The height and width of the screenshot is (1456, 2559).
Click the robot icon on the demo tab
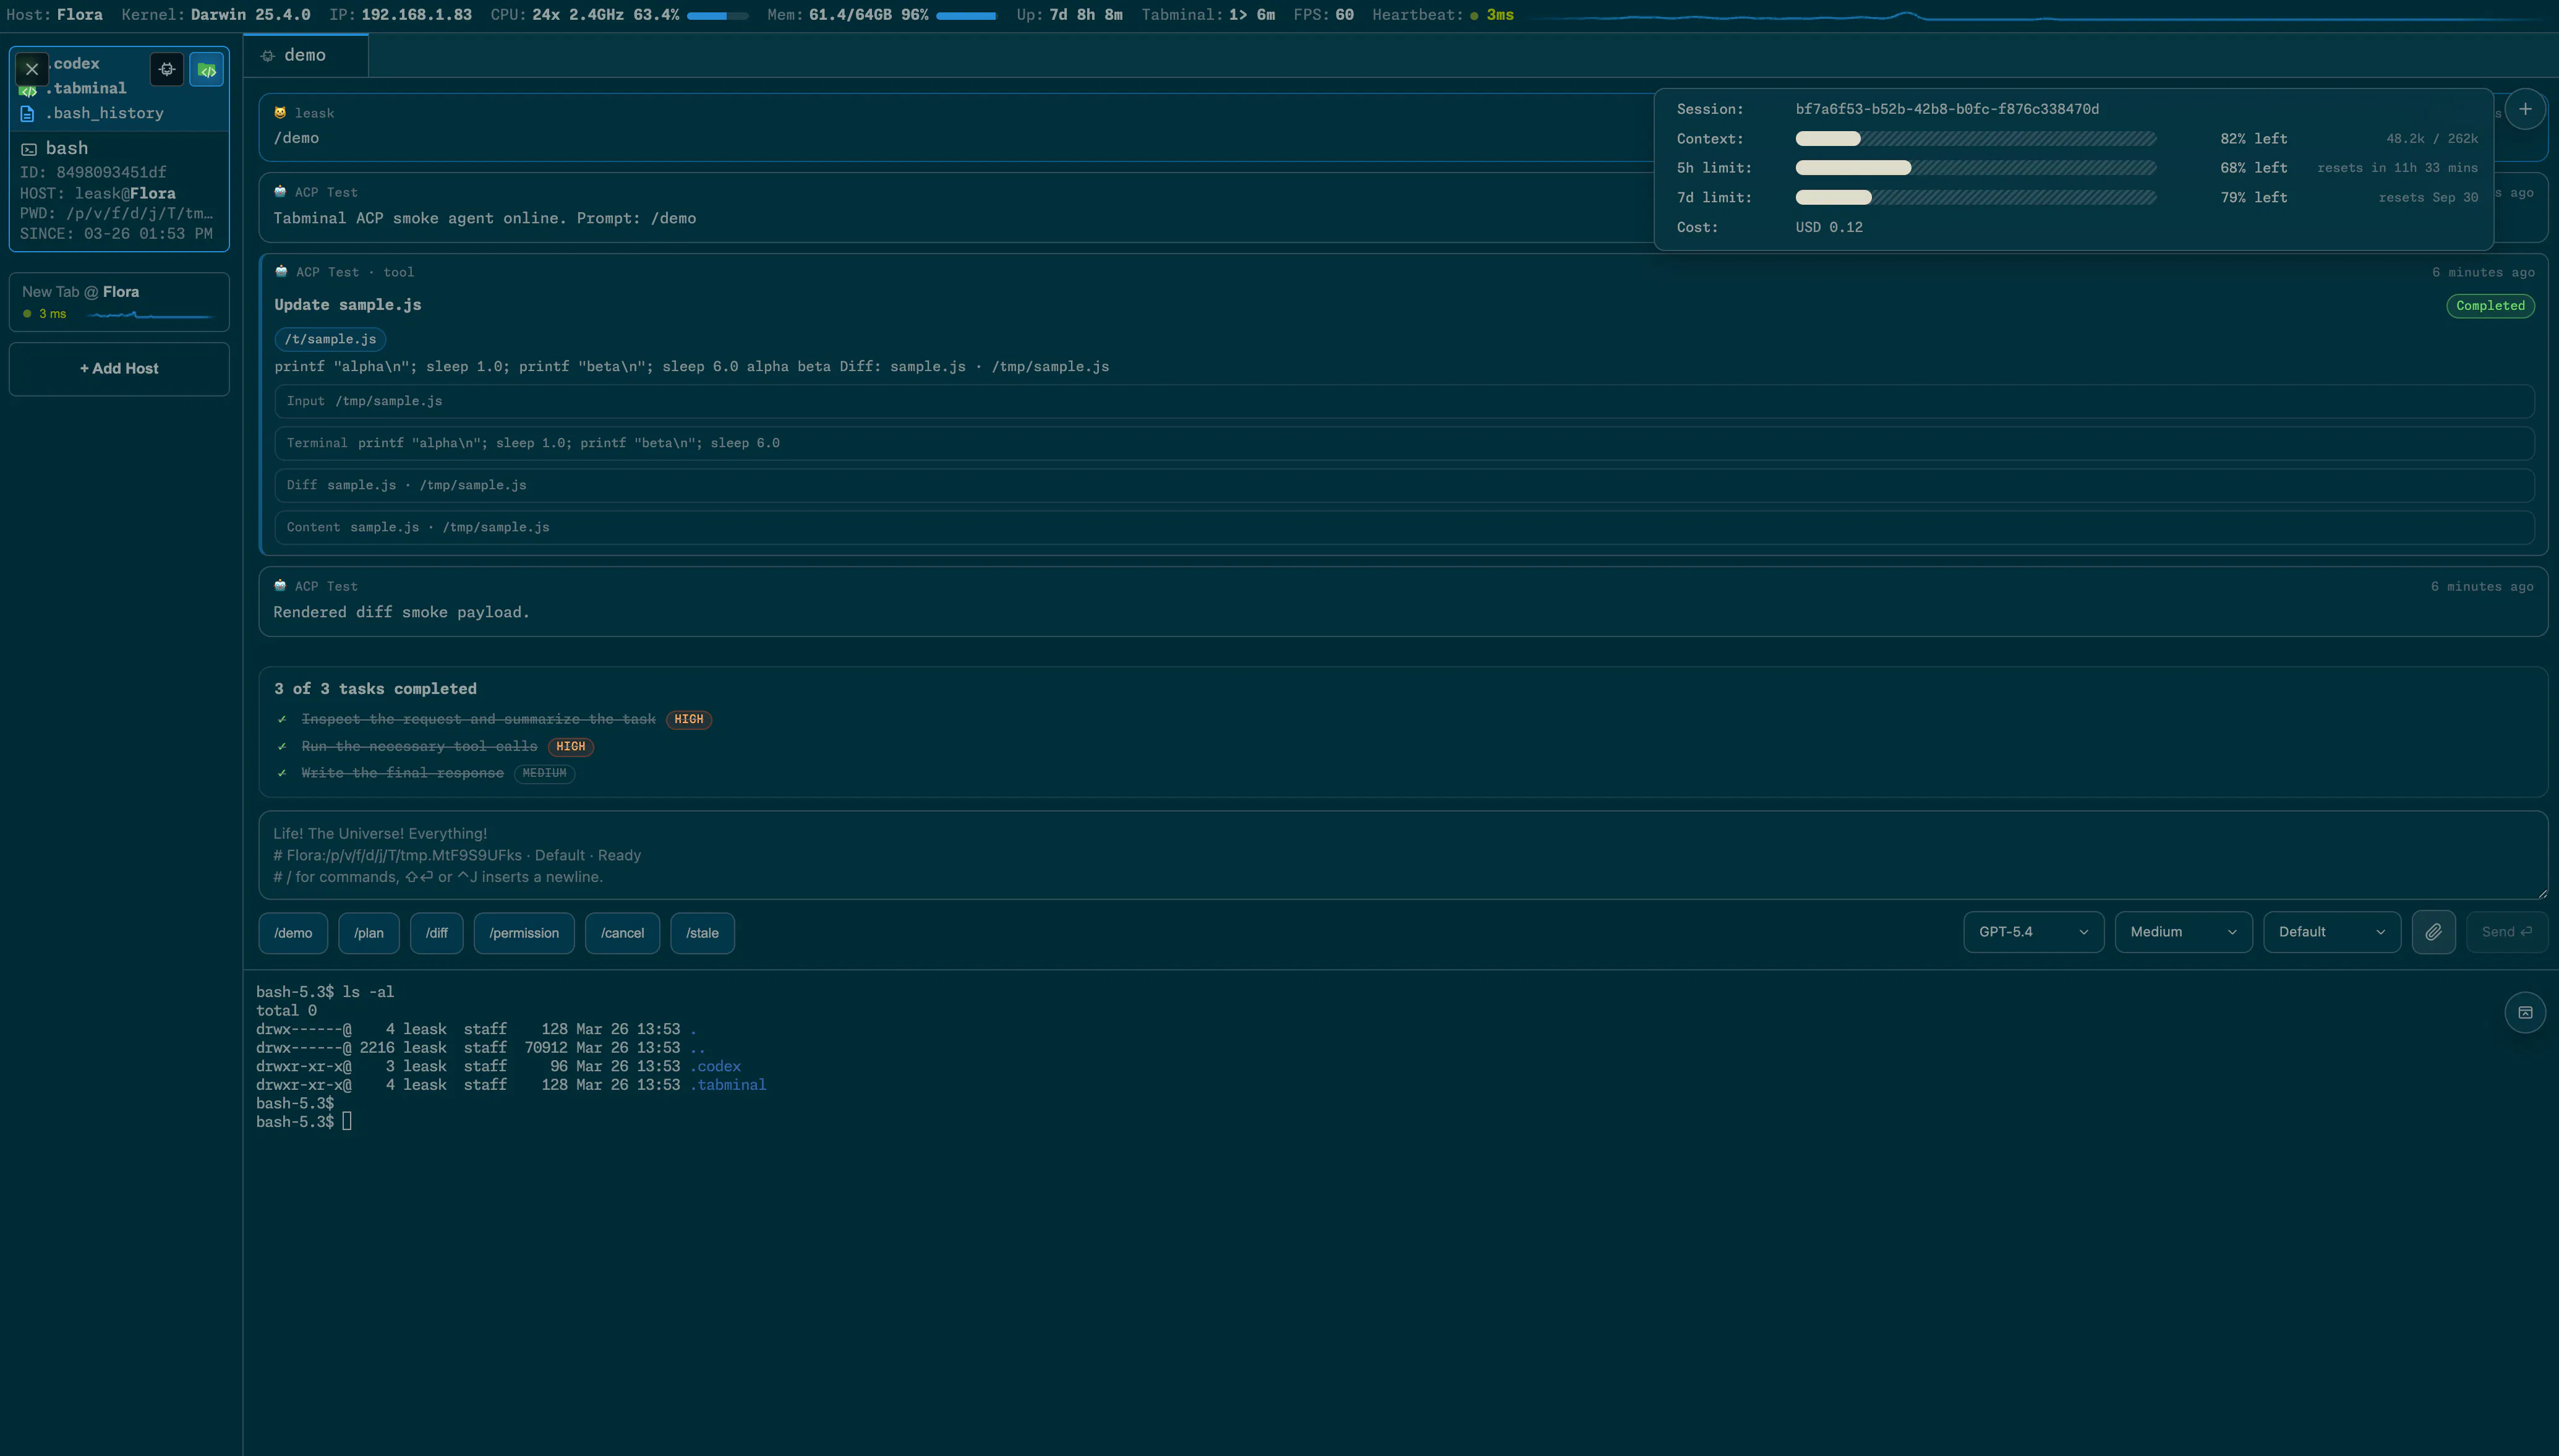point(268,56)
